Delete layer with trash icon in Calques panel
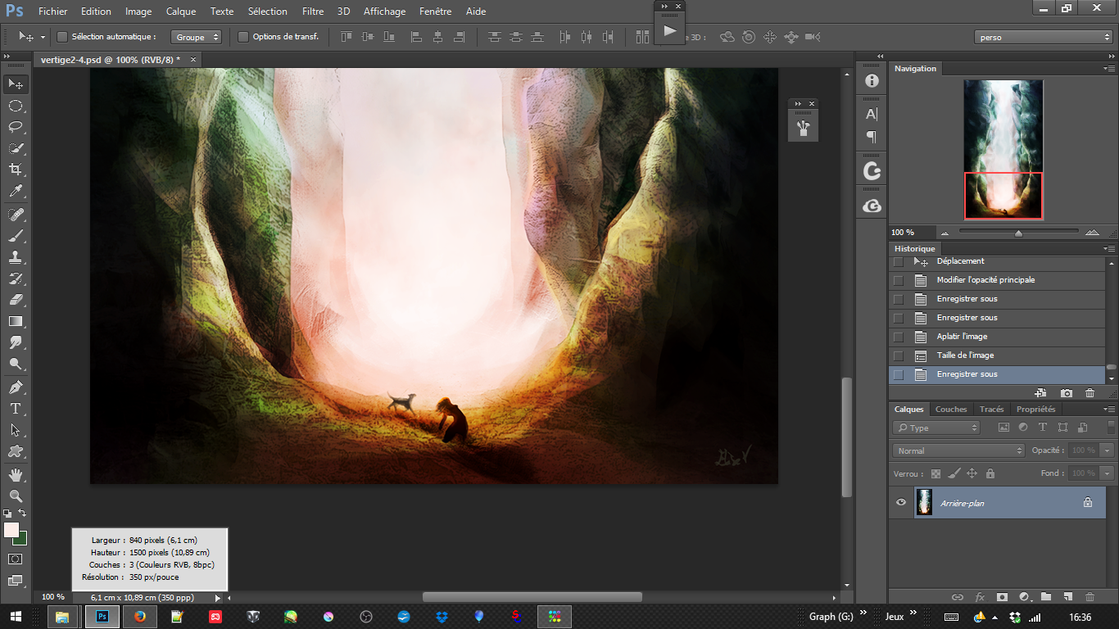Viewport: 1119px width, 629px height. pyautogui.click(x=1090, y=598)
